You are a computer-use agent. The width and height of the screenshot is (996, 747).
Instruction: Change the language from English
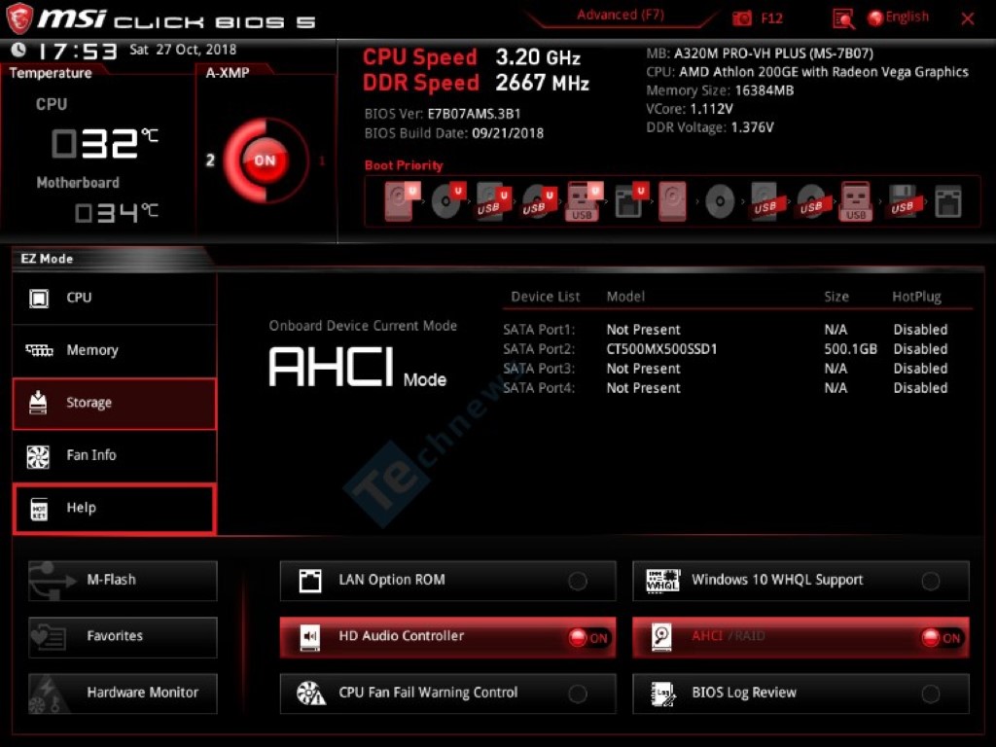(x=907, y=18)
